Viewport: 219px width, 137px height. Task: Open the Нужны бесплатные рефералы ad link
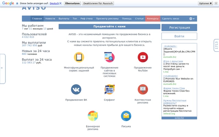tap(175, 102)
